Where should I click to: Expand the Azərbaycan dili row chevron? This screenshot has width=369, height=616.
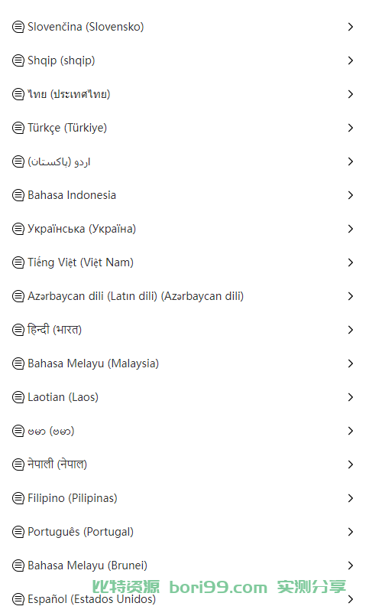351,296
